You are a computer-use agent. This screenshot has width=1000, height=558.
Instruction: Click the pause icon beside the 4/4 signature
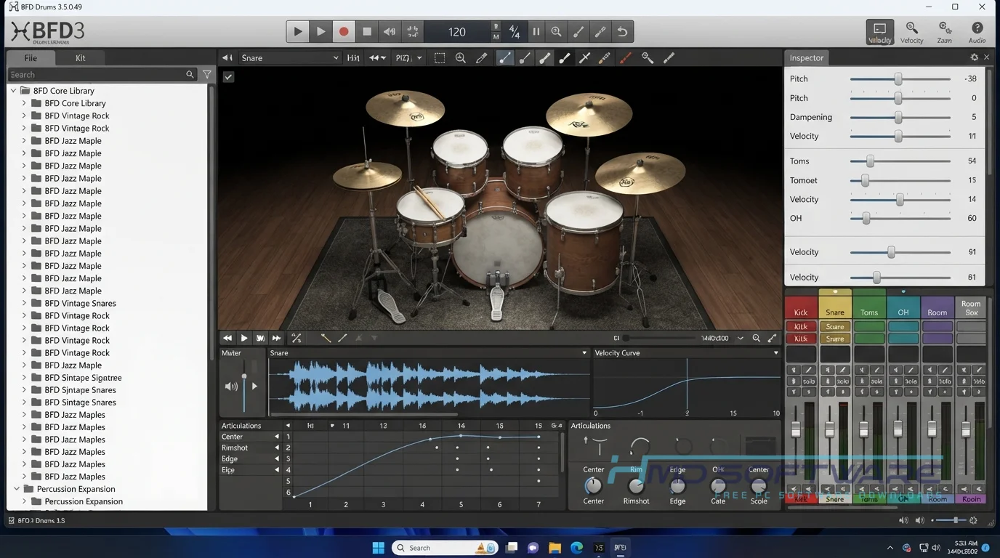pos(536,31)
